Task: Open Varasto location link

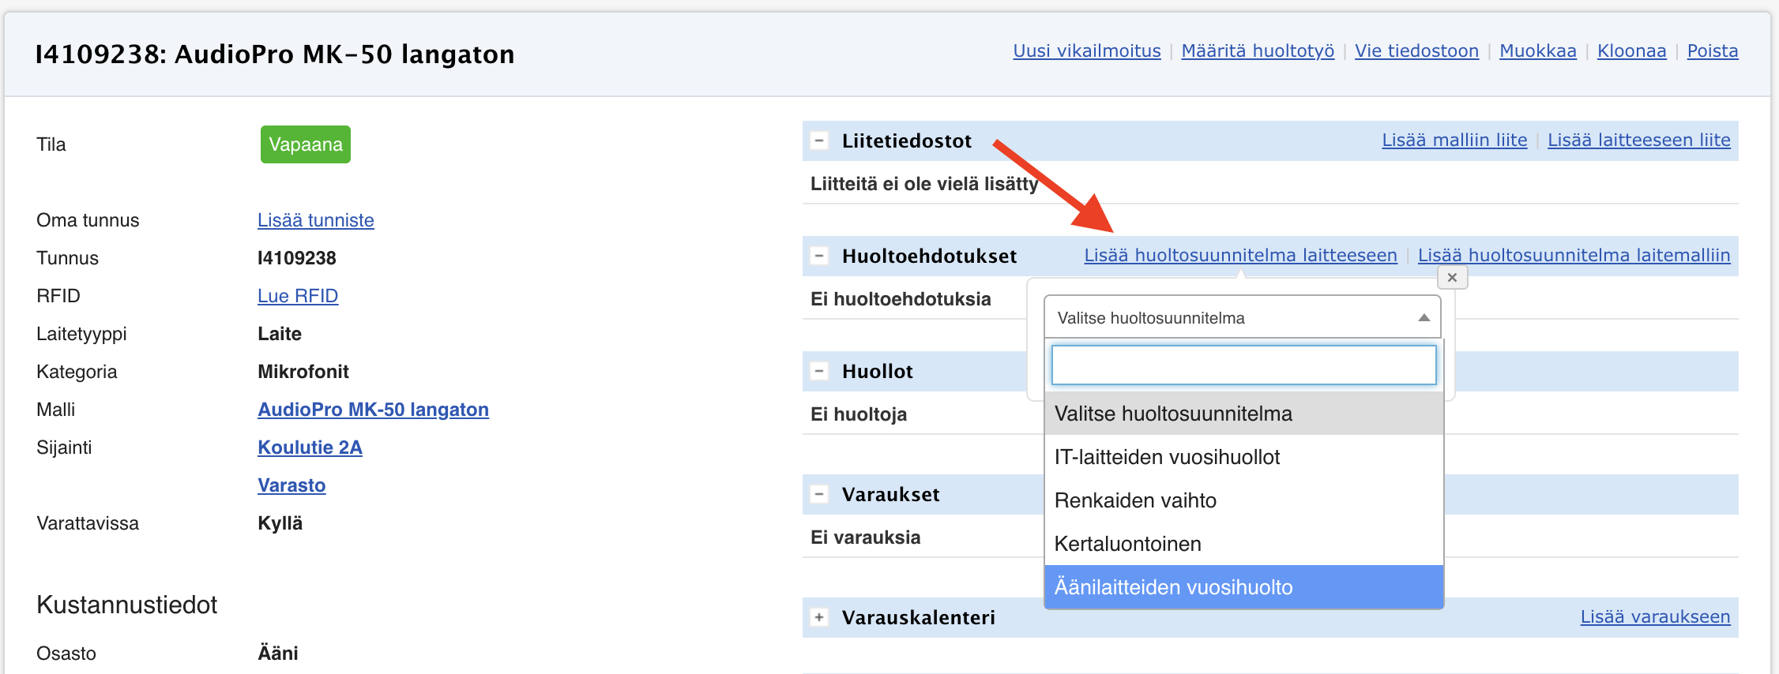Action: coord(291,485)
